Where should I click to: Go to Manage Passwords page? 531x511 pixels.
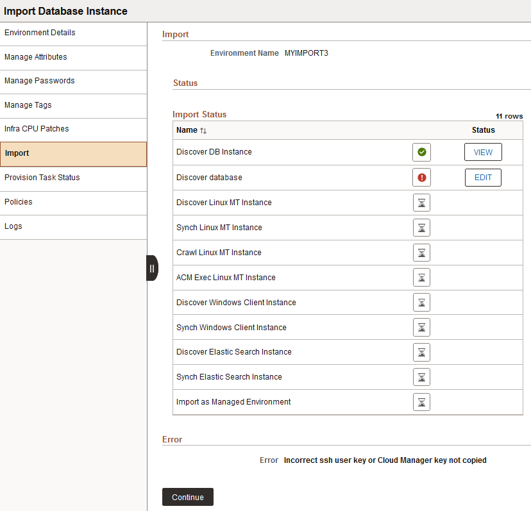[x=74, y=81]
